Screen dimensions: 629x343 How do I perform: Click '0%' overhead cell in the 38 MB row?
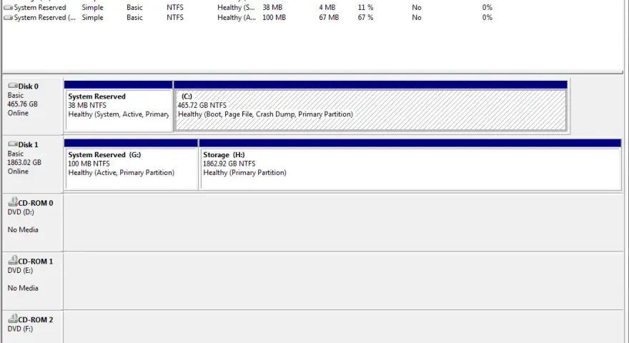point(487,8)
